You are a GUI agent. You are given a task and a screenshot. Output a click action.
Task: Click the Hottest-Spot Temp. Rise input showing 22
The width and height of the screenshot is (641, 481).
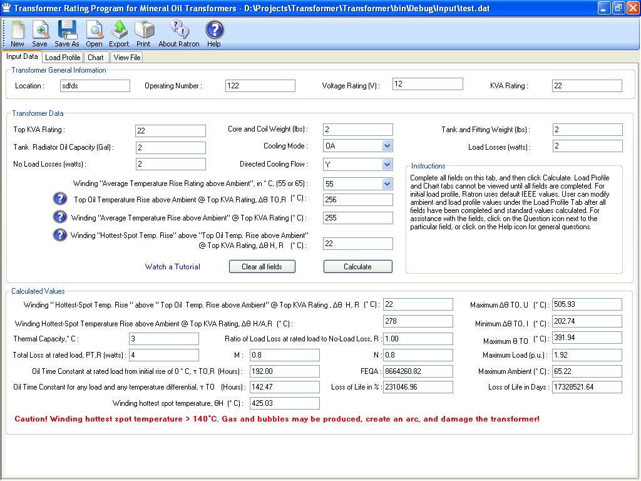click(357, 244)
